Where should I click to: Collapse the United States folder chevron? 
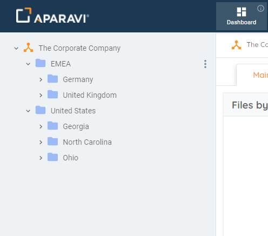click(x=28, y=111)
